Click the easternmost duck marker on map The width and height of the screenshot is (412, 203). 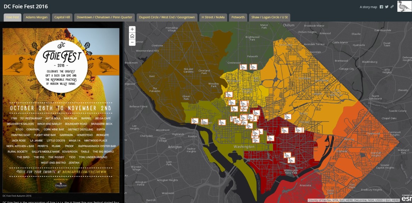point(299,130)
